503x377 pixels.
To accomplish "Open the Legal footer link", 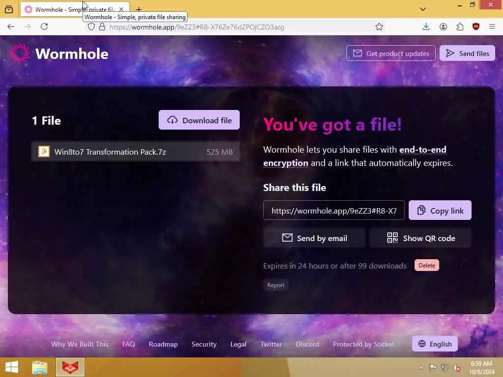I will tap(238, 344).
